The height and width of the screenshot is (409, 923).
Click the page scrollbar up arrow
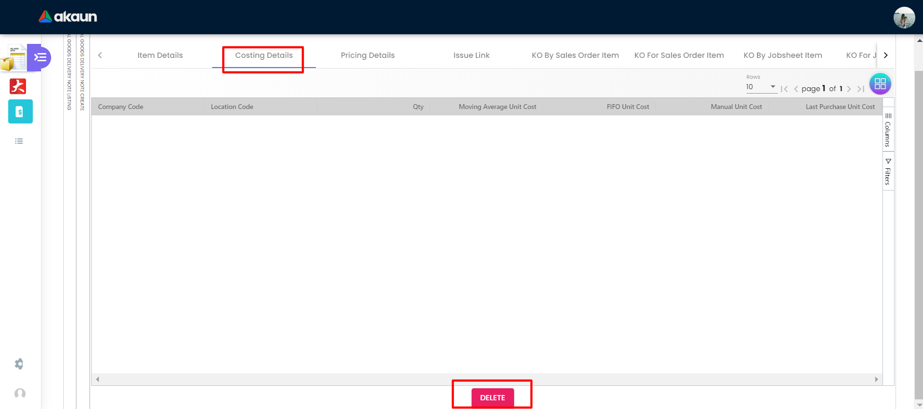point(919,41)
